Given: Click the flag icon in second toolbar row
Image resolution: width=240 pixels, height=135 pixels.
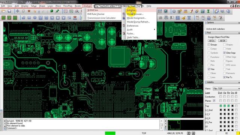Looking at the screenshot, I should pyautogui.click(x=172, y=18).
